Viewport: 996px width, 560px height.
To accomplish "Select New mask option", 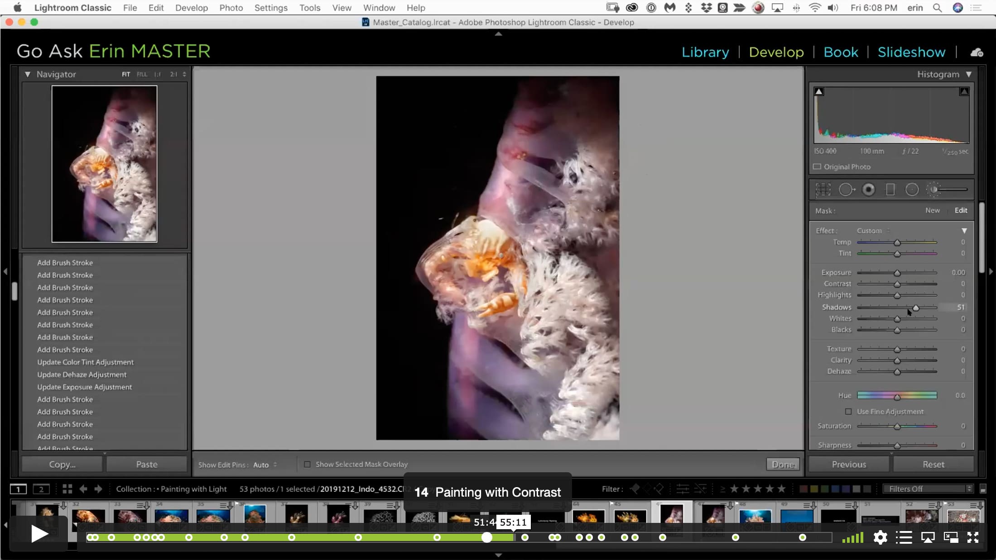I will pos(932,210).
